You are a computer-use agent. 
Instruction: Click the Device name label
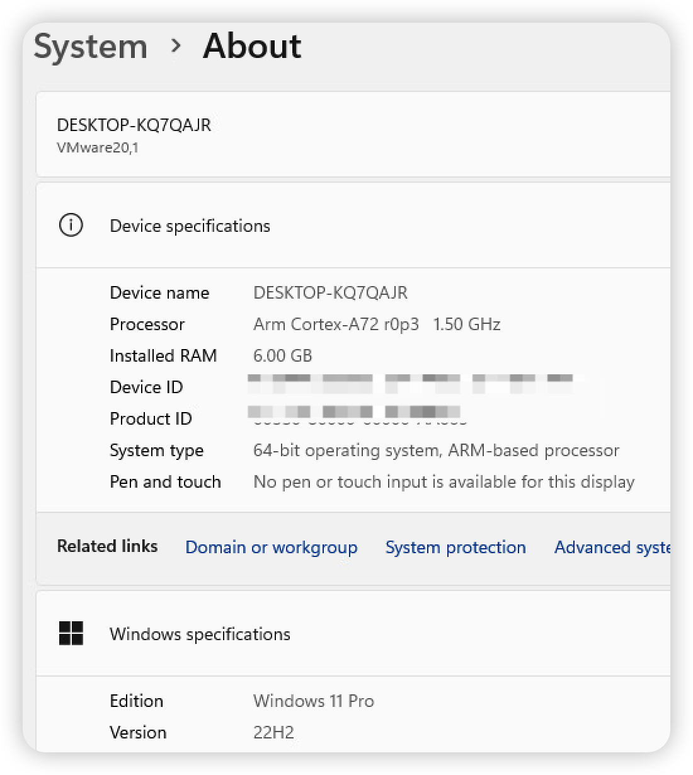(x=159, y=292)
